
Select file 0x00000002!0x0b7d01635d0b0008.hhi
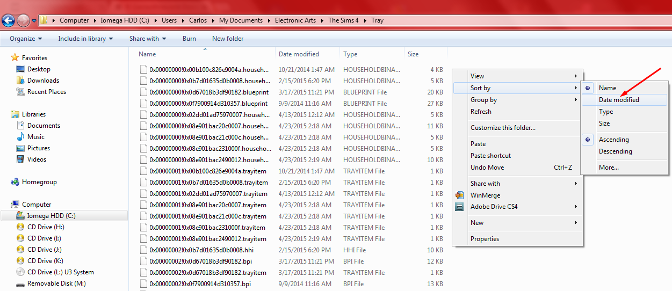pyautogui.click(x=201, y=250)
